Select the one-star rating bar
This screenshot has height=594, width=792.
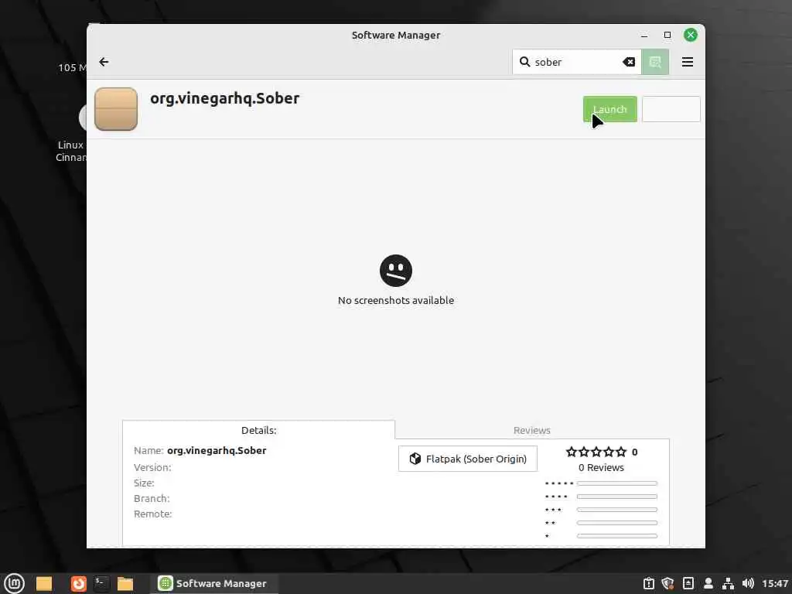click(616, 536)
